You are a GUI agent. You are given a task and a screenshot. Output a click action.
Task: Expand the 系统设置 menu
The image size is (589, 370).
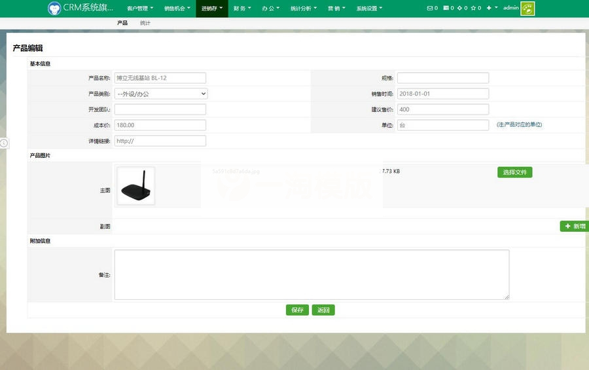369,9
